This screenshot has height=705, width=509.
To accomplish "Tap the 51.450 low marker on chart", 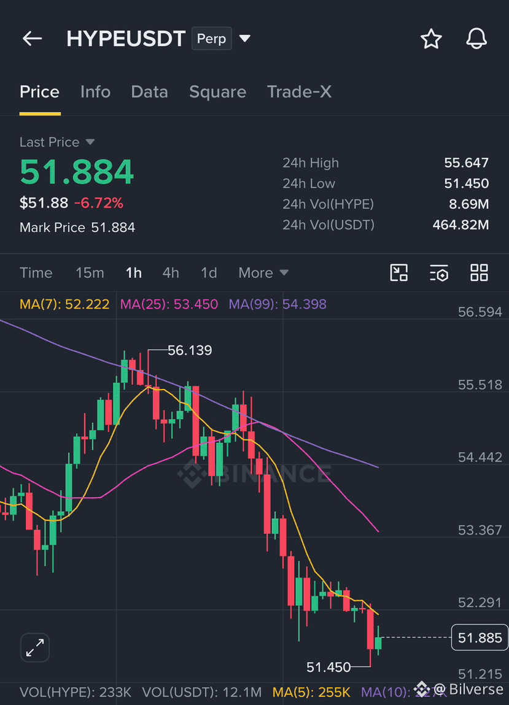I will tap(328, 667).
